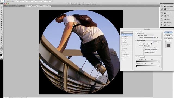Click the Actual Pixels button
The image size is (174, 98).
pos(20,1)
